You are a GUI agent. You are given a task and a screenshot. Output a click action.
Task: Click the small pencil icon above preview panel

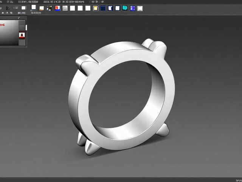[19, 18]
